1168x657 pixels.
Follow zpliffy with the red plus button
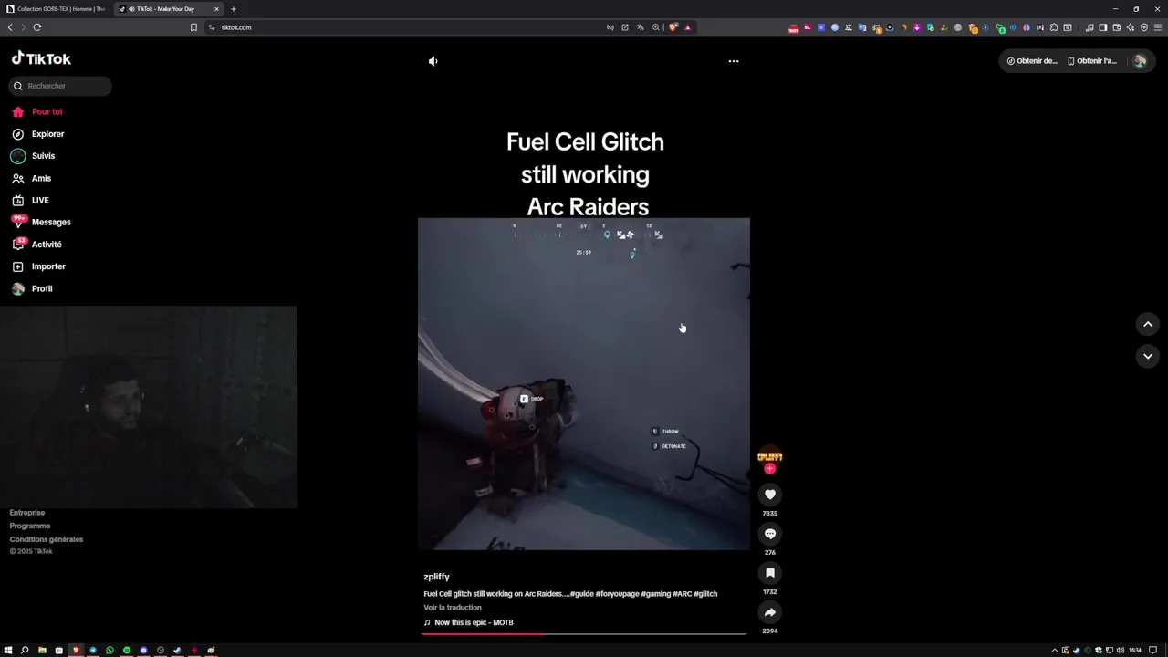tap(769, 468)
